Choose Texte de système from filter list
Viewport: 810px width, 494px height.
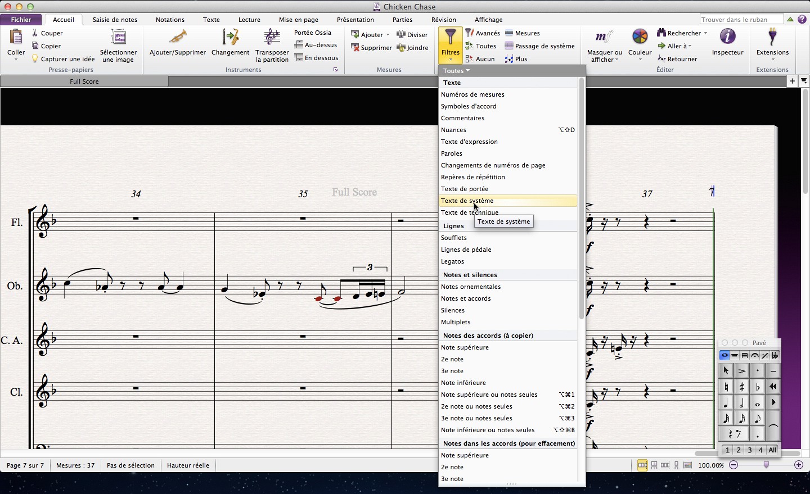(x=467, y=201)
